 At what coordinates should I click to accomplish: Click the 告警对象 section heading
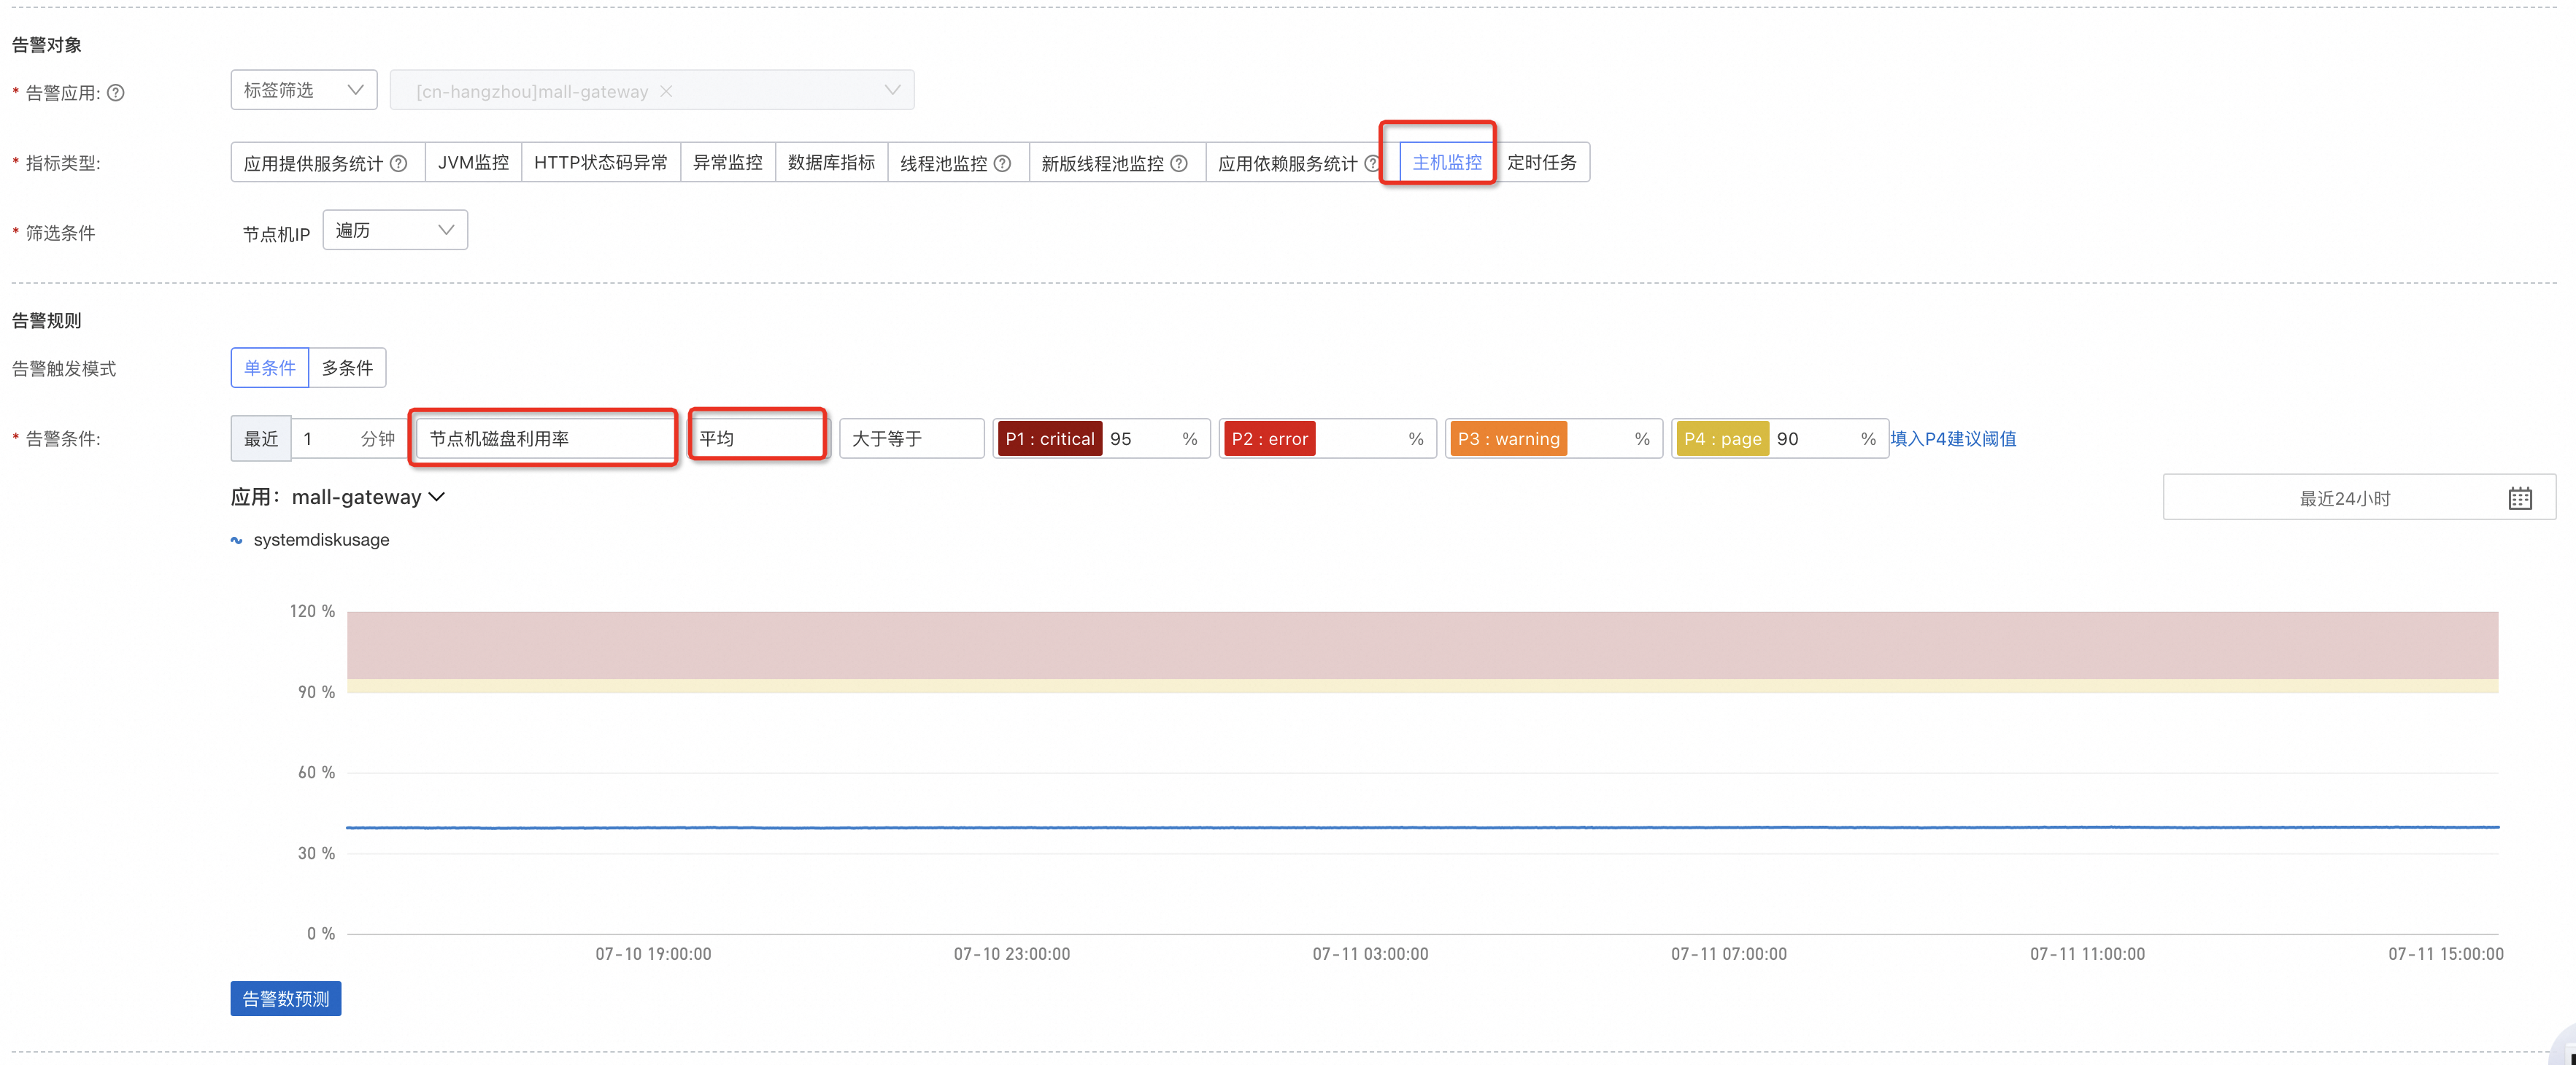tap(47, 45)
